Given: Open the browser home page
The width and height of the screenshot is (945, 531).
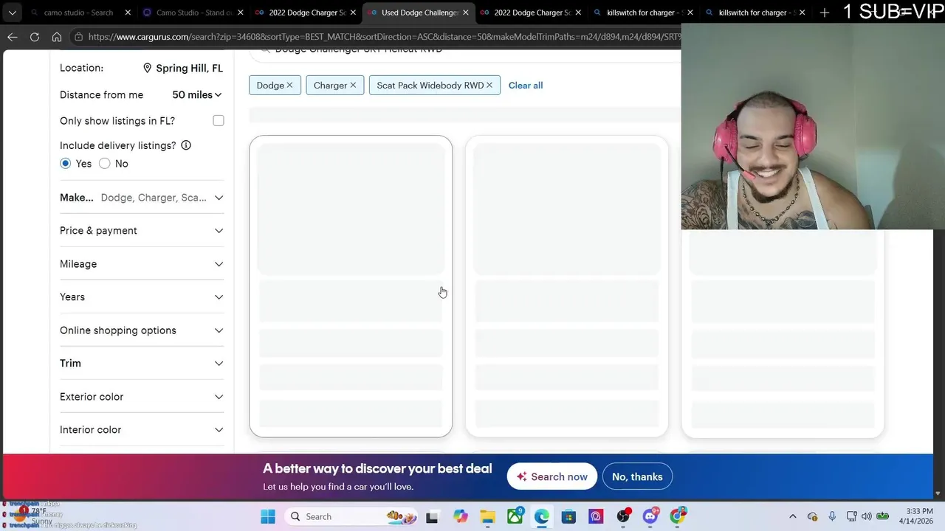Looking at the screenshot, I should (x=57, y=37).
